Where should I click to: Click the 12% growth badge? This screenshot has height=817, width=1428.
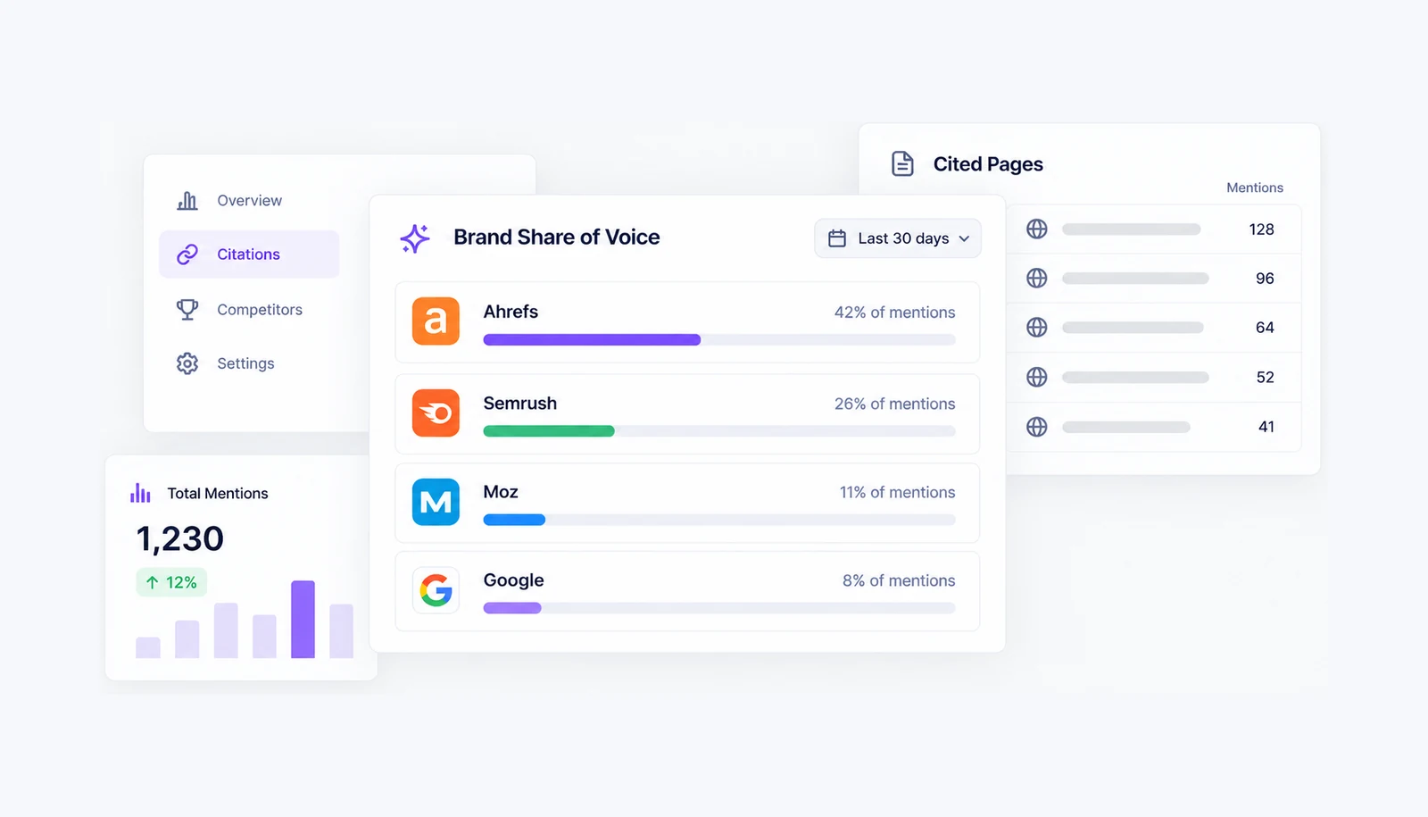171,583
